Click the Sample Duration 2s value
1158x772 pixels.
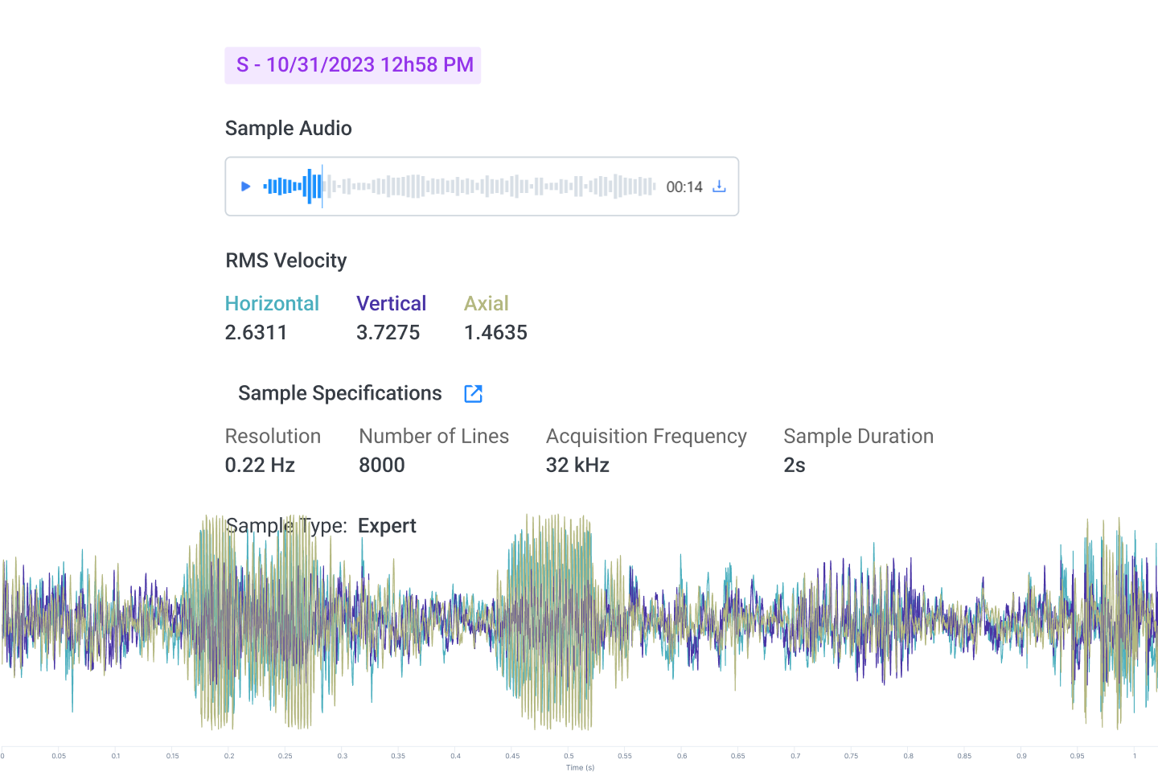point(794,465)
